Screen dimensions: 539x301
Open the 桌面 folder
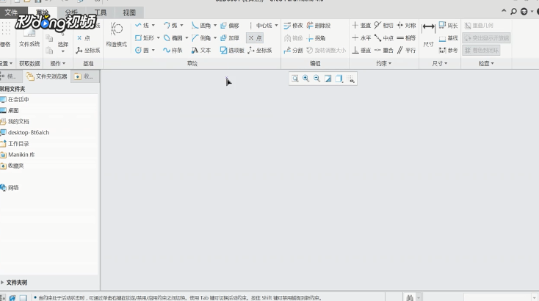(x=10, y=110)
